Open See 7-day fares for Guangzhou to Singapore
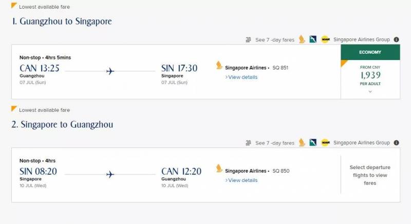The height and width of the screenshot is (224, 411). coord(274,40)
